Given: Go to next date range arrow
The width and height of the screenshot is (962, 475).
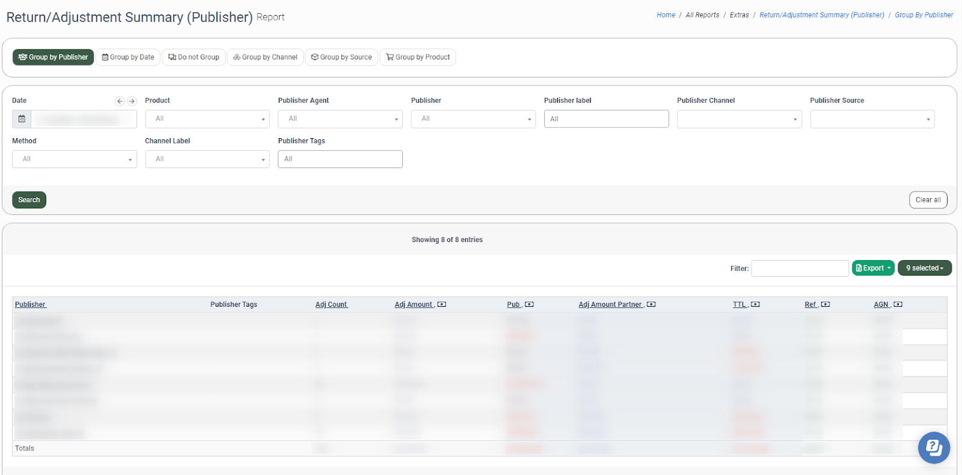Looking at the screenshot, I should click(x=132, y=101).
